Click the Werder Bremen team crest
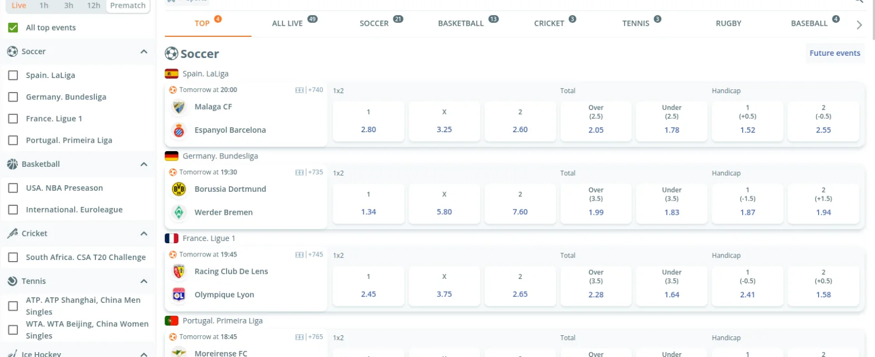The image size is (875, 357). pos(179,213)
